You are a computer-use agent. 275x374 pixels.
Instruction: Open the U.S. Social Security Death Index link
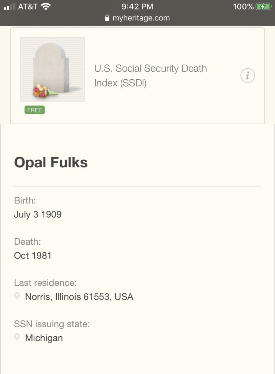click(150, 76)
